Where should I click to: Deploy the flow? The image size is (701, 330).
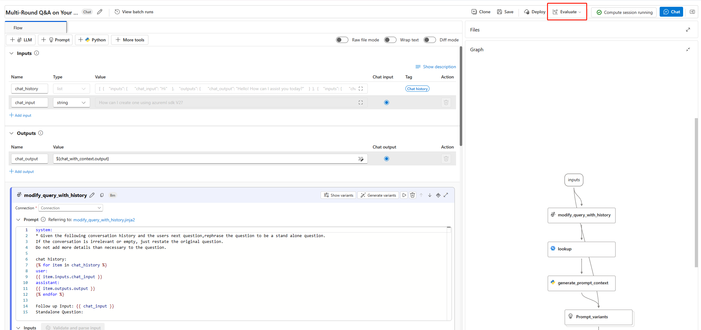point(535,12)
